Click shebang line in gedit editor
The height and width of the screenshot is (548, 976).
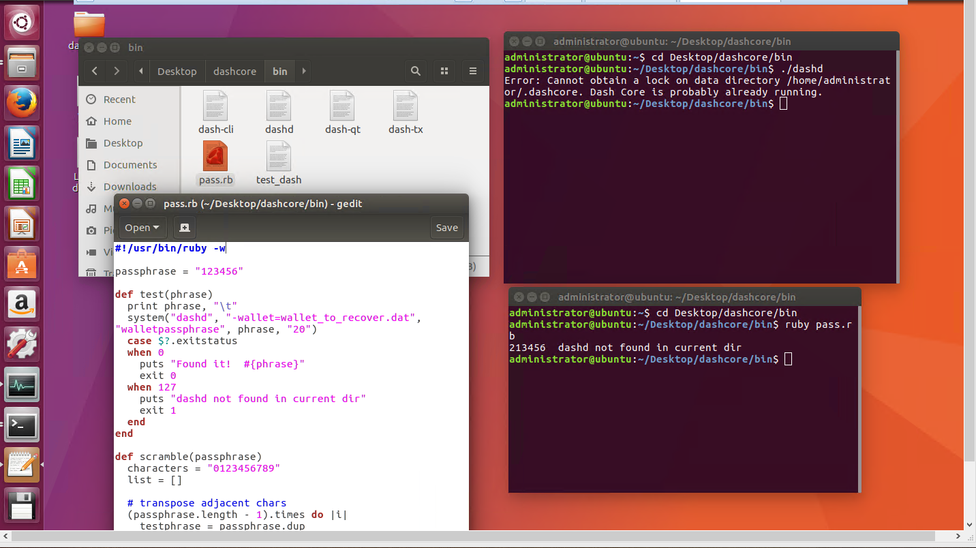coord(170,248)
